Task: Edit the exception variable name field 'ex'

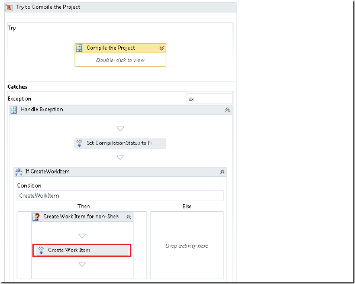Action: click(209, 99)
